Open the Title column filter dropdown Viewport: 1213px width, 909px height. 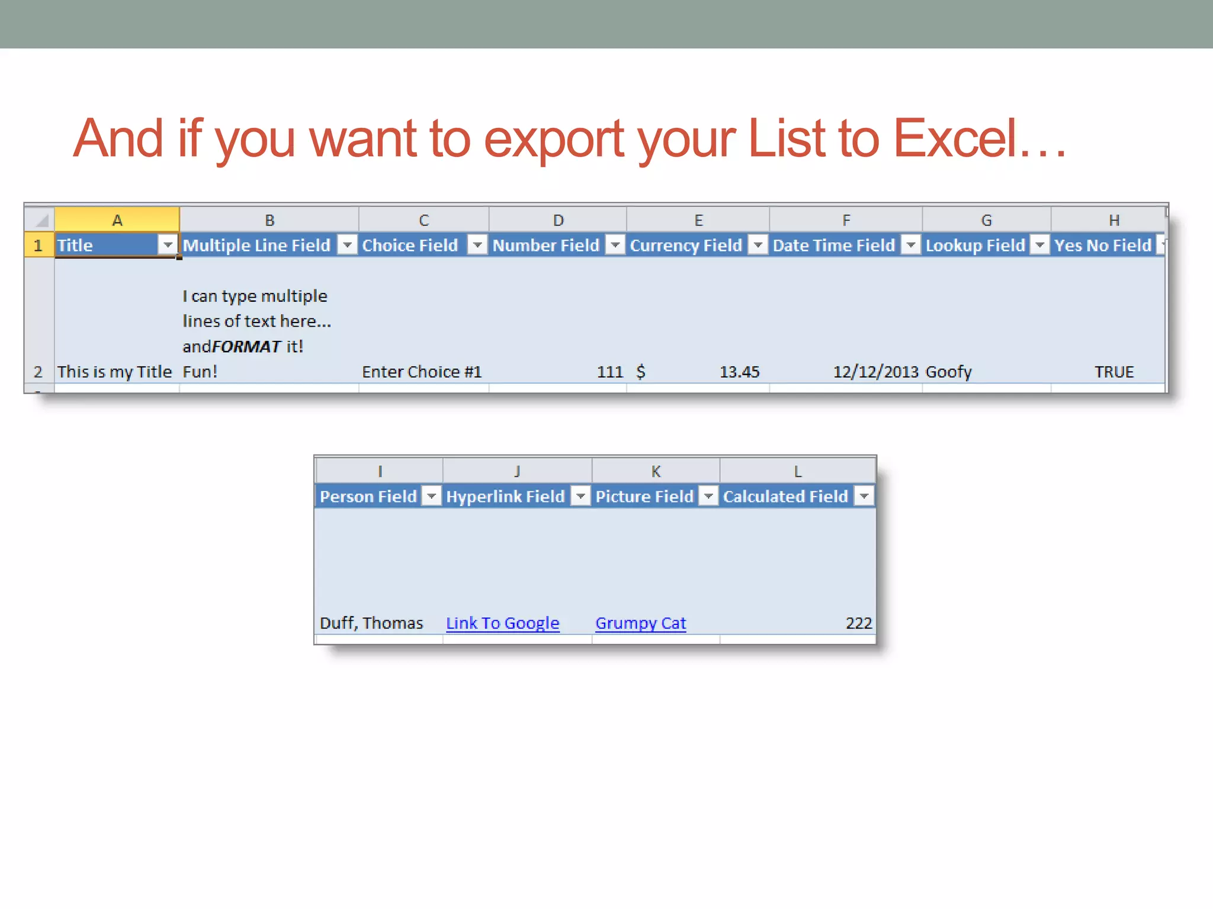[x=168, y=244]
